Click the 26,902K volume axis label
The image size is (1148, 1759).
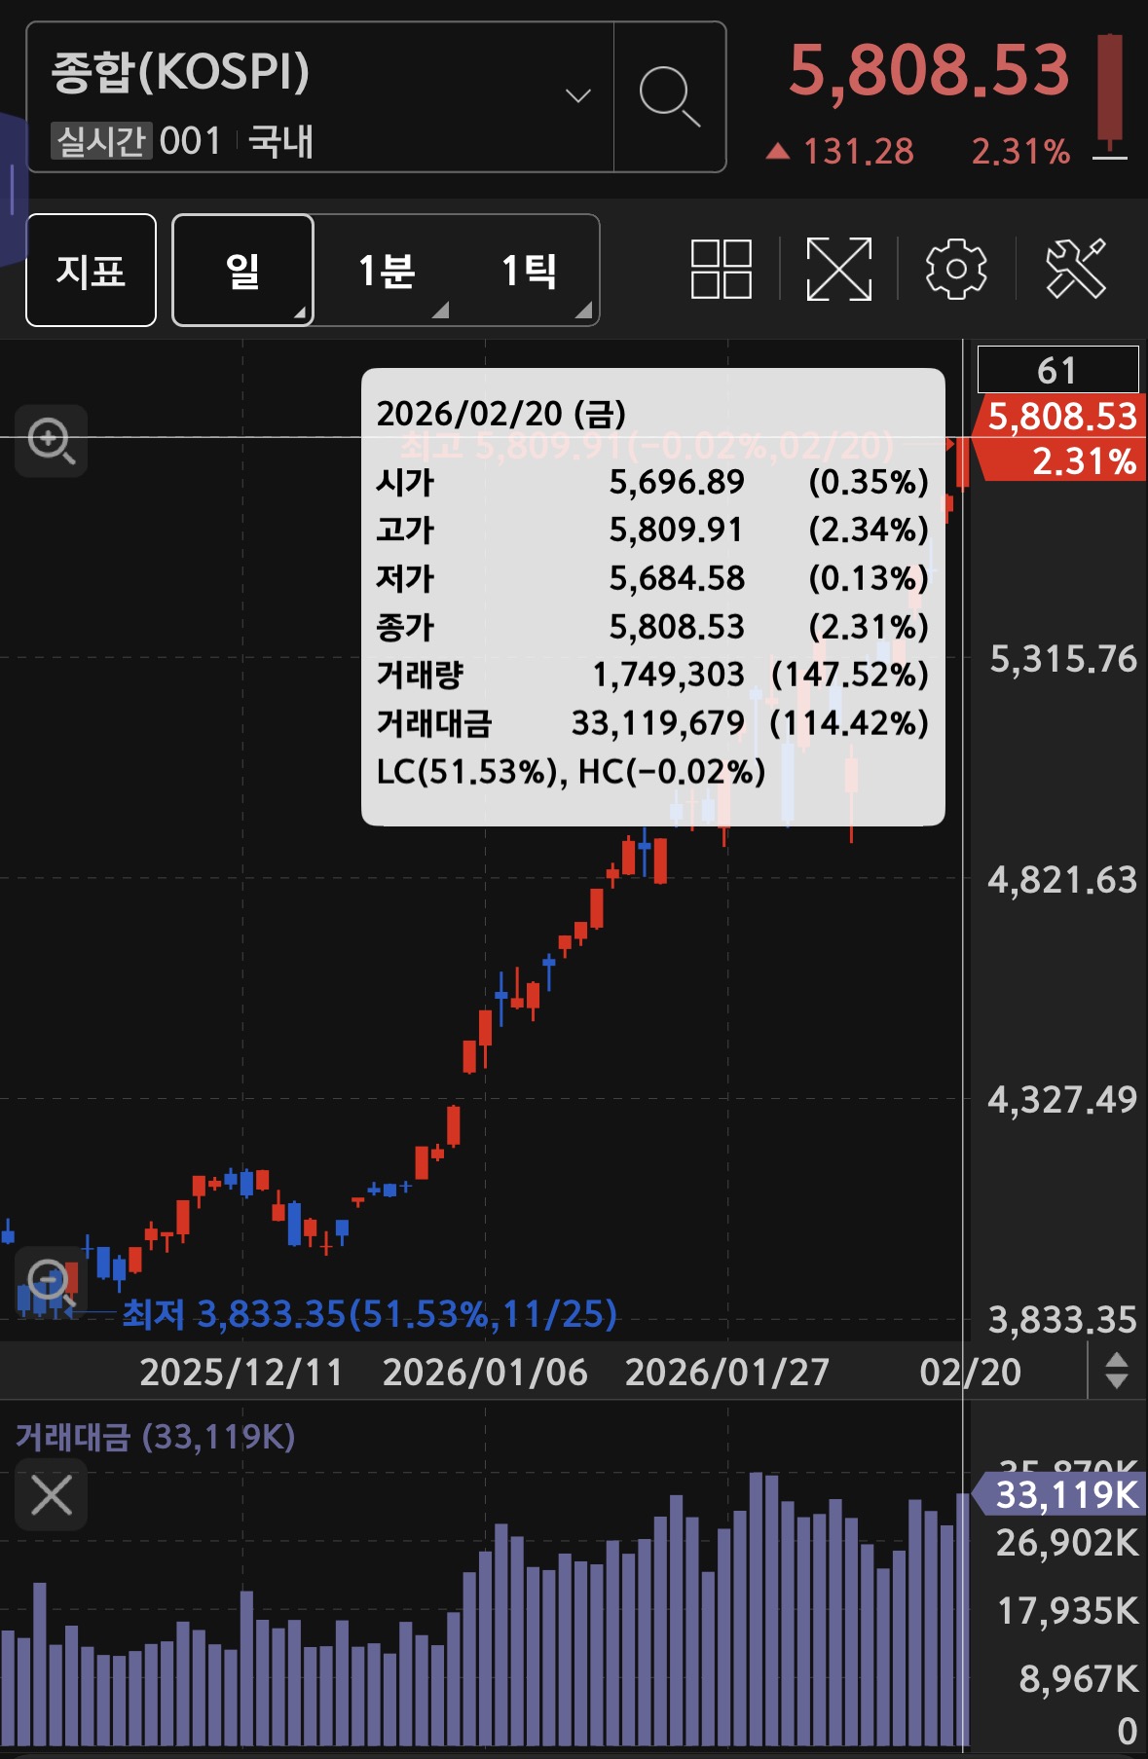[x=1067, y=1543]
